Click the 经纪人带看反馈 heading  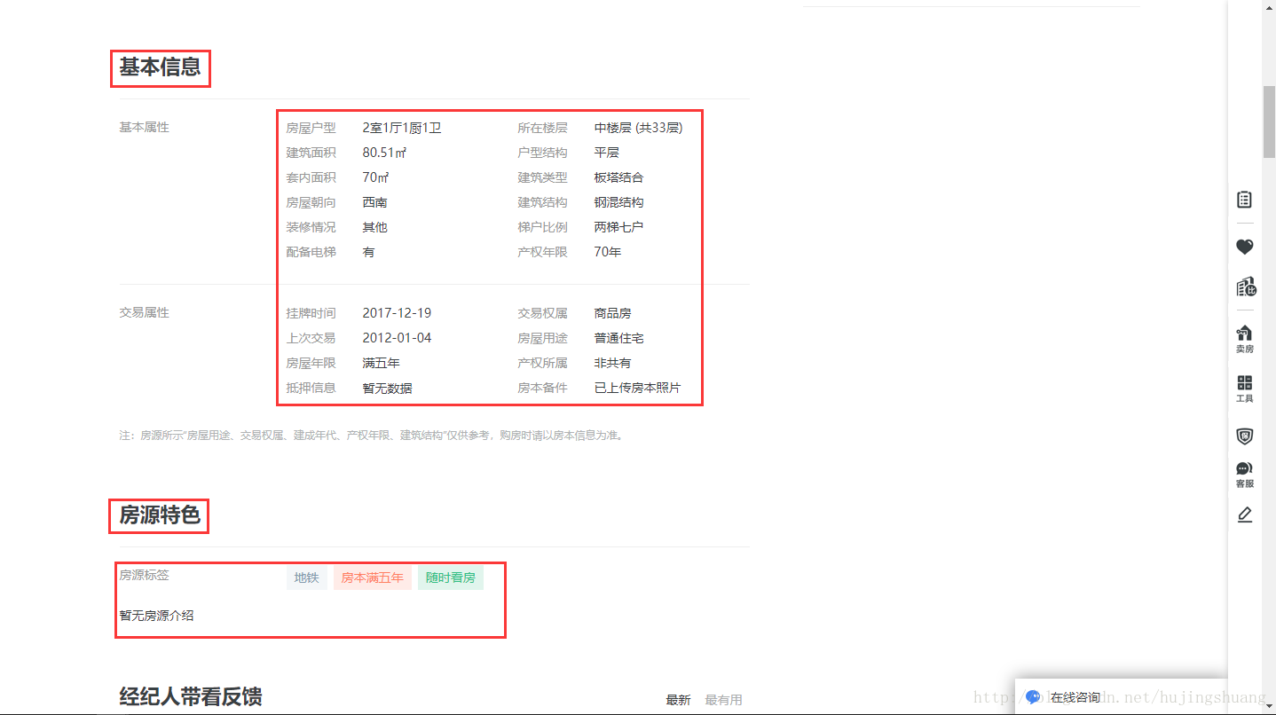pyautogui.click(x=191, y=696)
